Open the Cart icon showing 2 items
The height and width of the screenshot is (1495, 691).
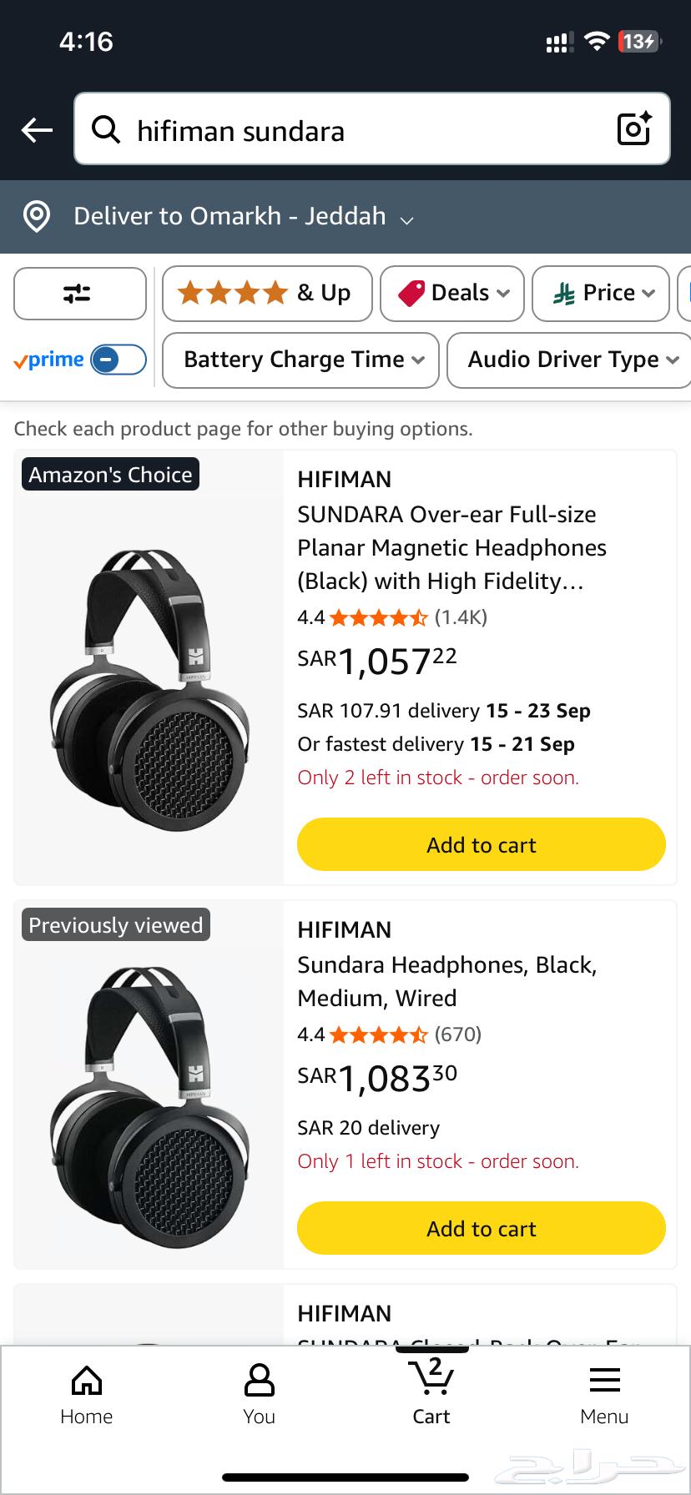(x=431, y=1392)
